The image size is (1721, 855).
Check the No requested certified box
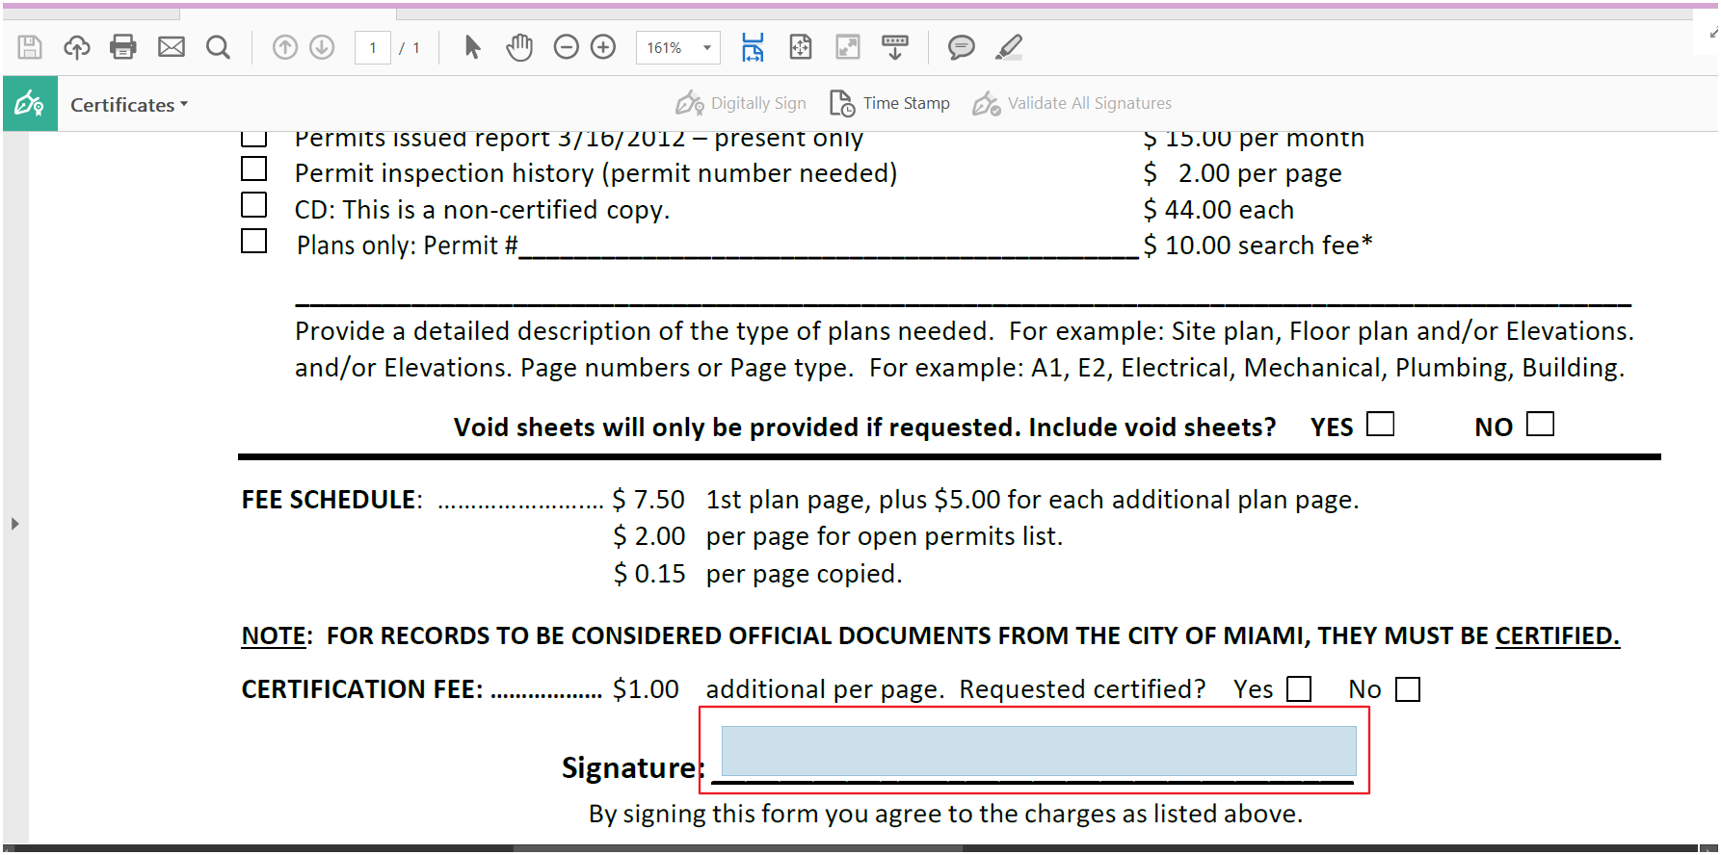[x=1408, y=689]
